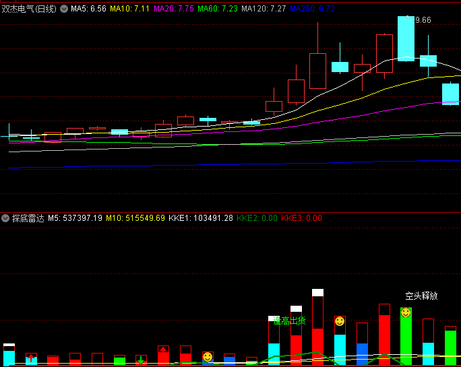Click the MA5: 6.56 label
Screen dimensions: 461x367
pyautogui.click(x=88, y=9)
